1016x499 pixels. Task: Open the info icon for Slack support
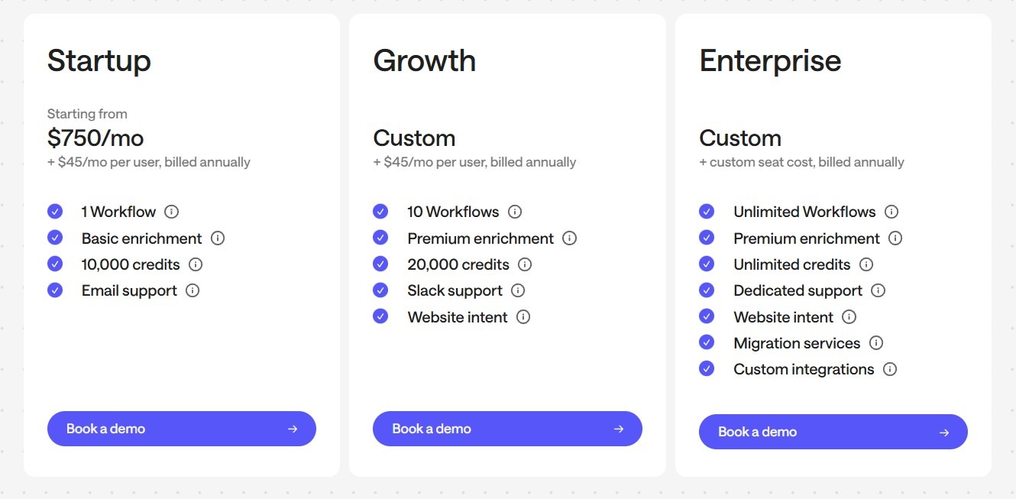click(518, 290)
